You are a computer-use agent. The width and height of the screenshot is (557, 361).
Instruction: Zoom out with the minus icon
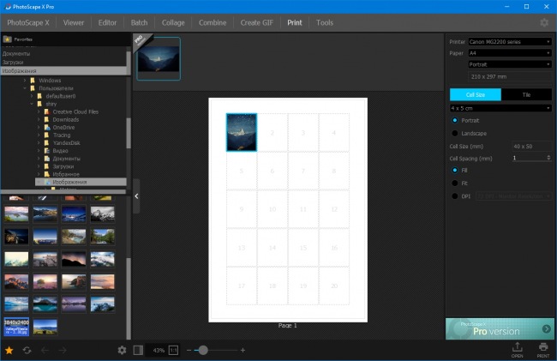[189, 351]
